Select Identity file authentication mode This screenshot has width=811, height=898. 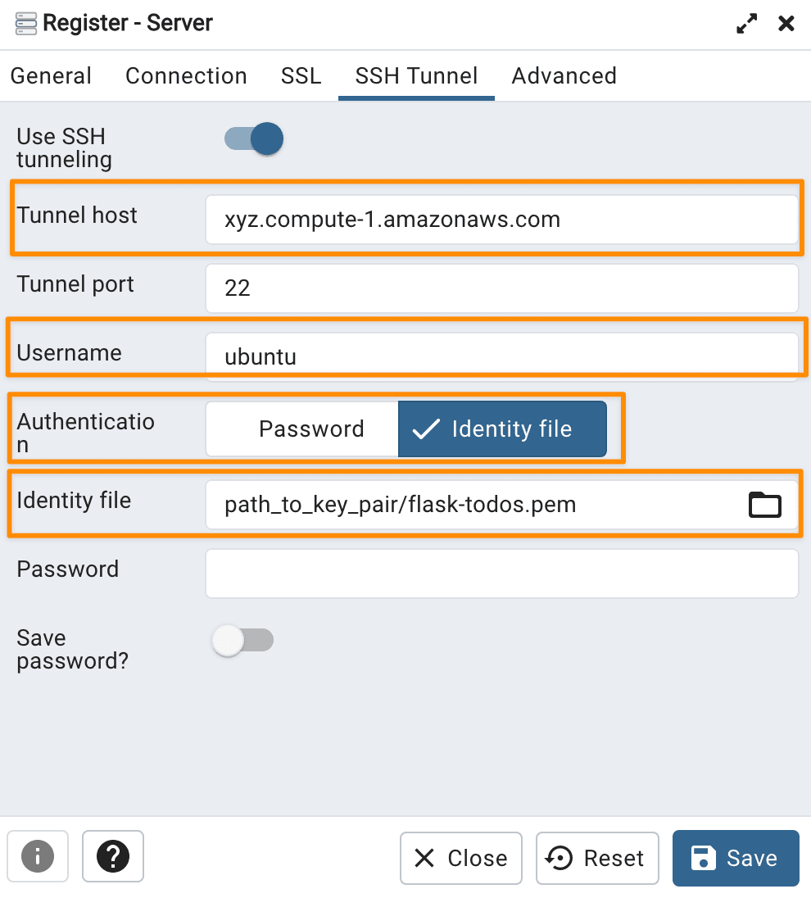coord(502,429)
